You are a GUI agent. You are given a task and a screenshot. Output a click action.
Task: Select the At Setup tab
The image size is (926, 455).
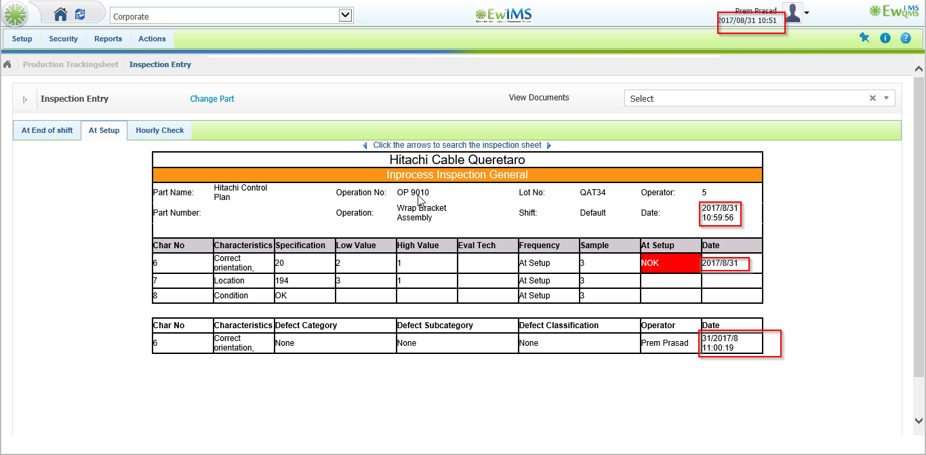click(x=104, y=130)
